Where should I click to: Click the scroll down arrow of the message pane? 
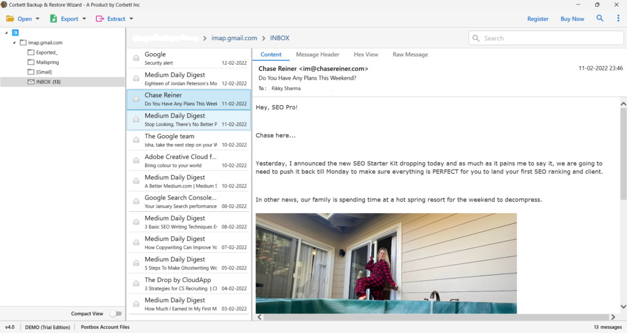[x=623, y=307]
